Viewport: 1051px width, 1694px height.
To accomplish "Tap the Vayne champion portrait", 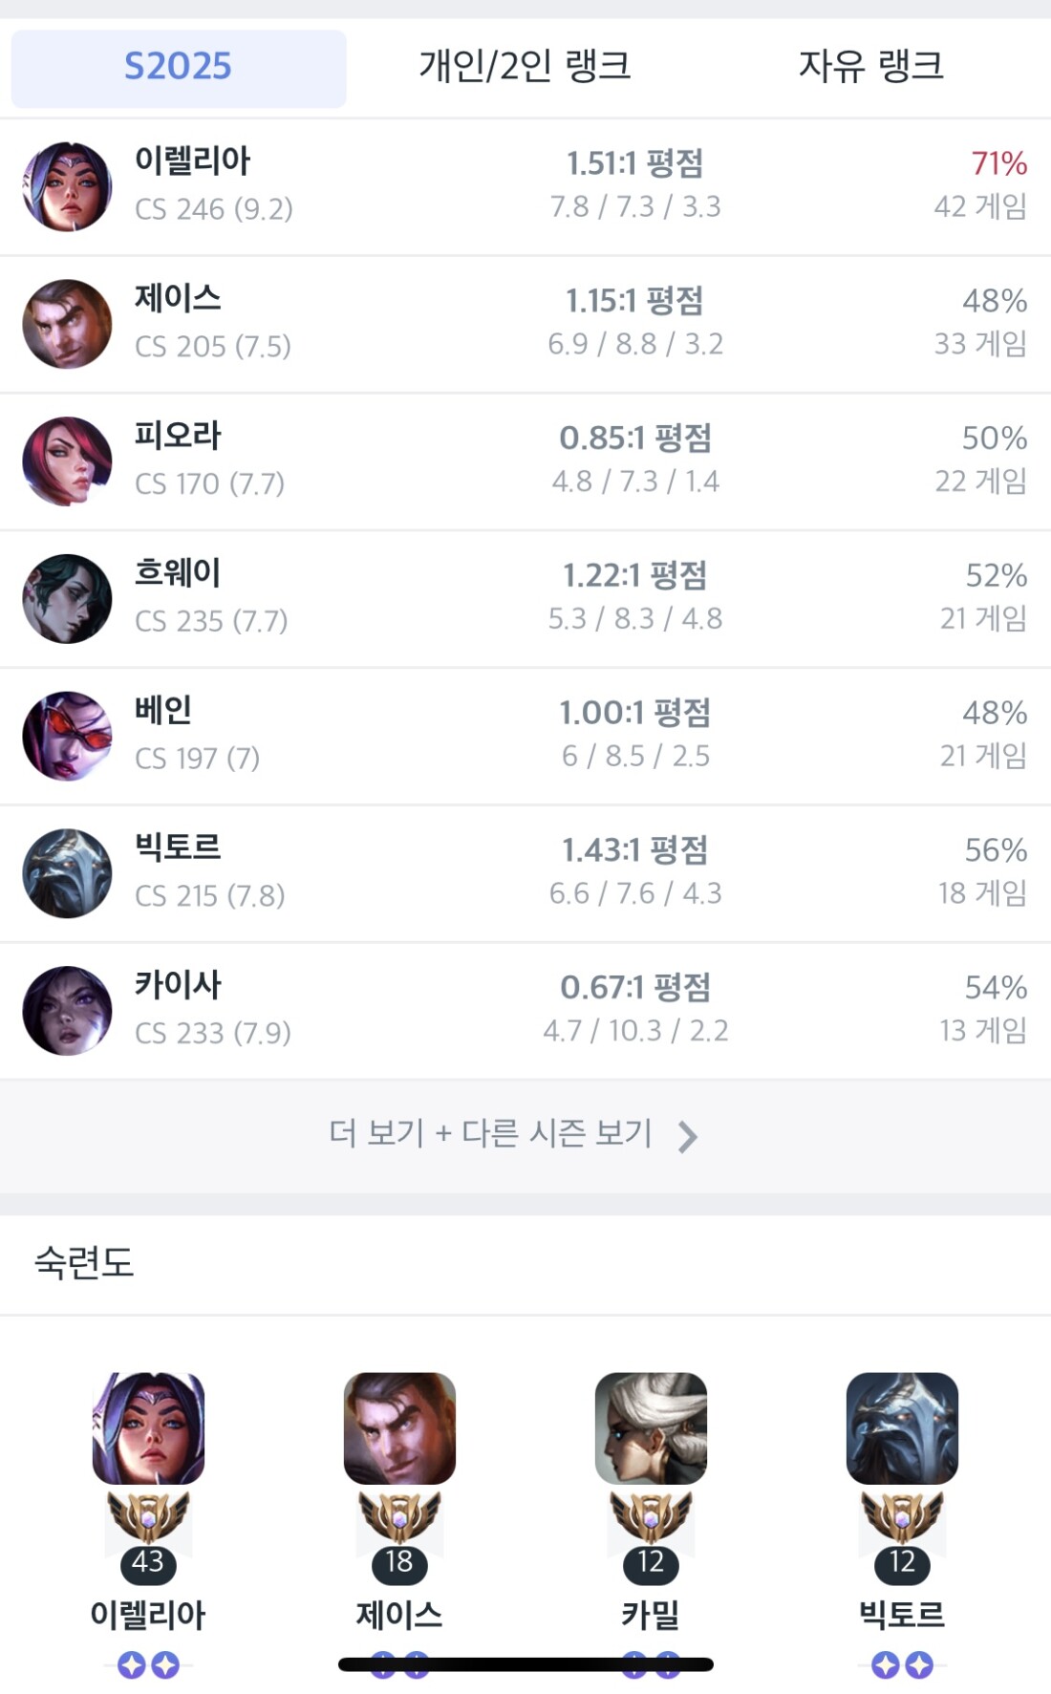I will point(67,736).
